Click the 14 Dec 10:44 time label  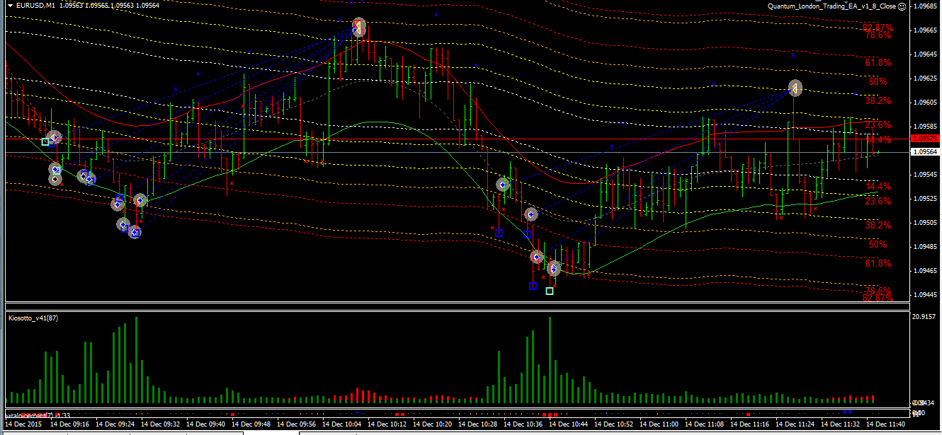tap(568, 424)
